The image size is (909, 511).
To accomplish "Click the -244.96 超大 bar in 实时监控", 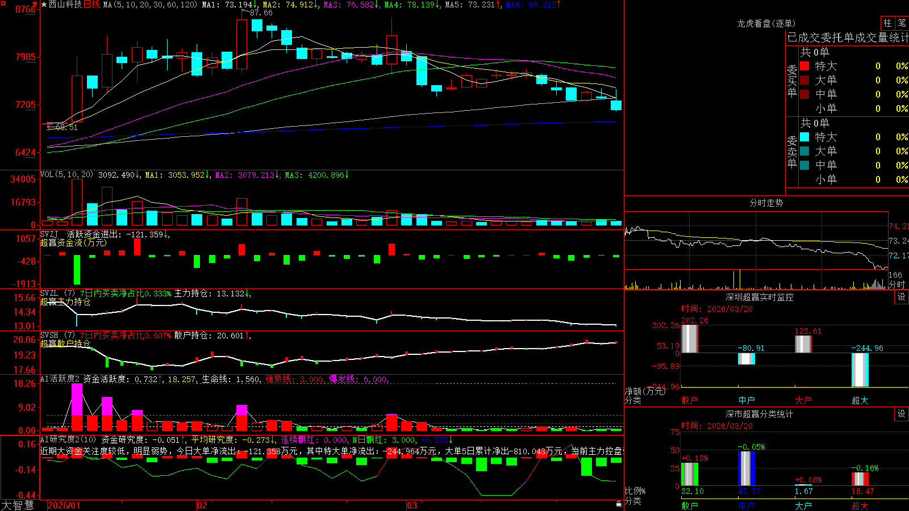I will point(860,370).
